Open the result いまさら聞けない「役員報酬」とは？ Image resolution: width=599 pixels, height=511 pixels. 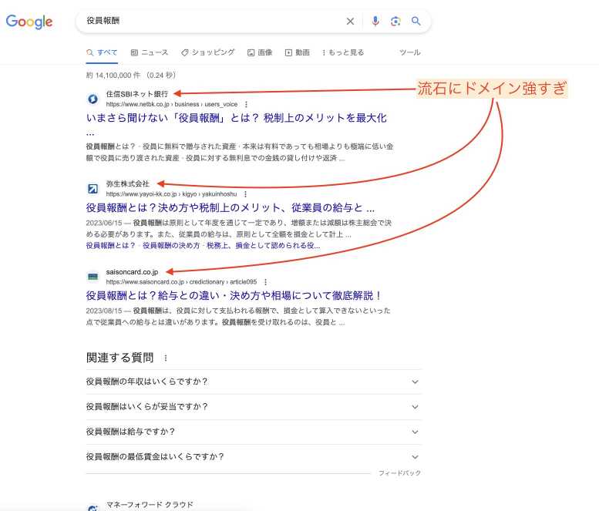237,118
